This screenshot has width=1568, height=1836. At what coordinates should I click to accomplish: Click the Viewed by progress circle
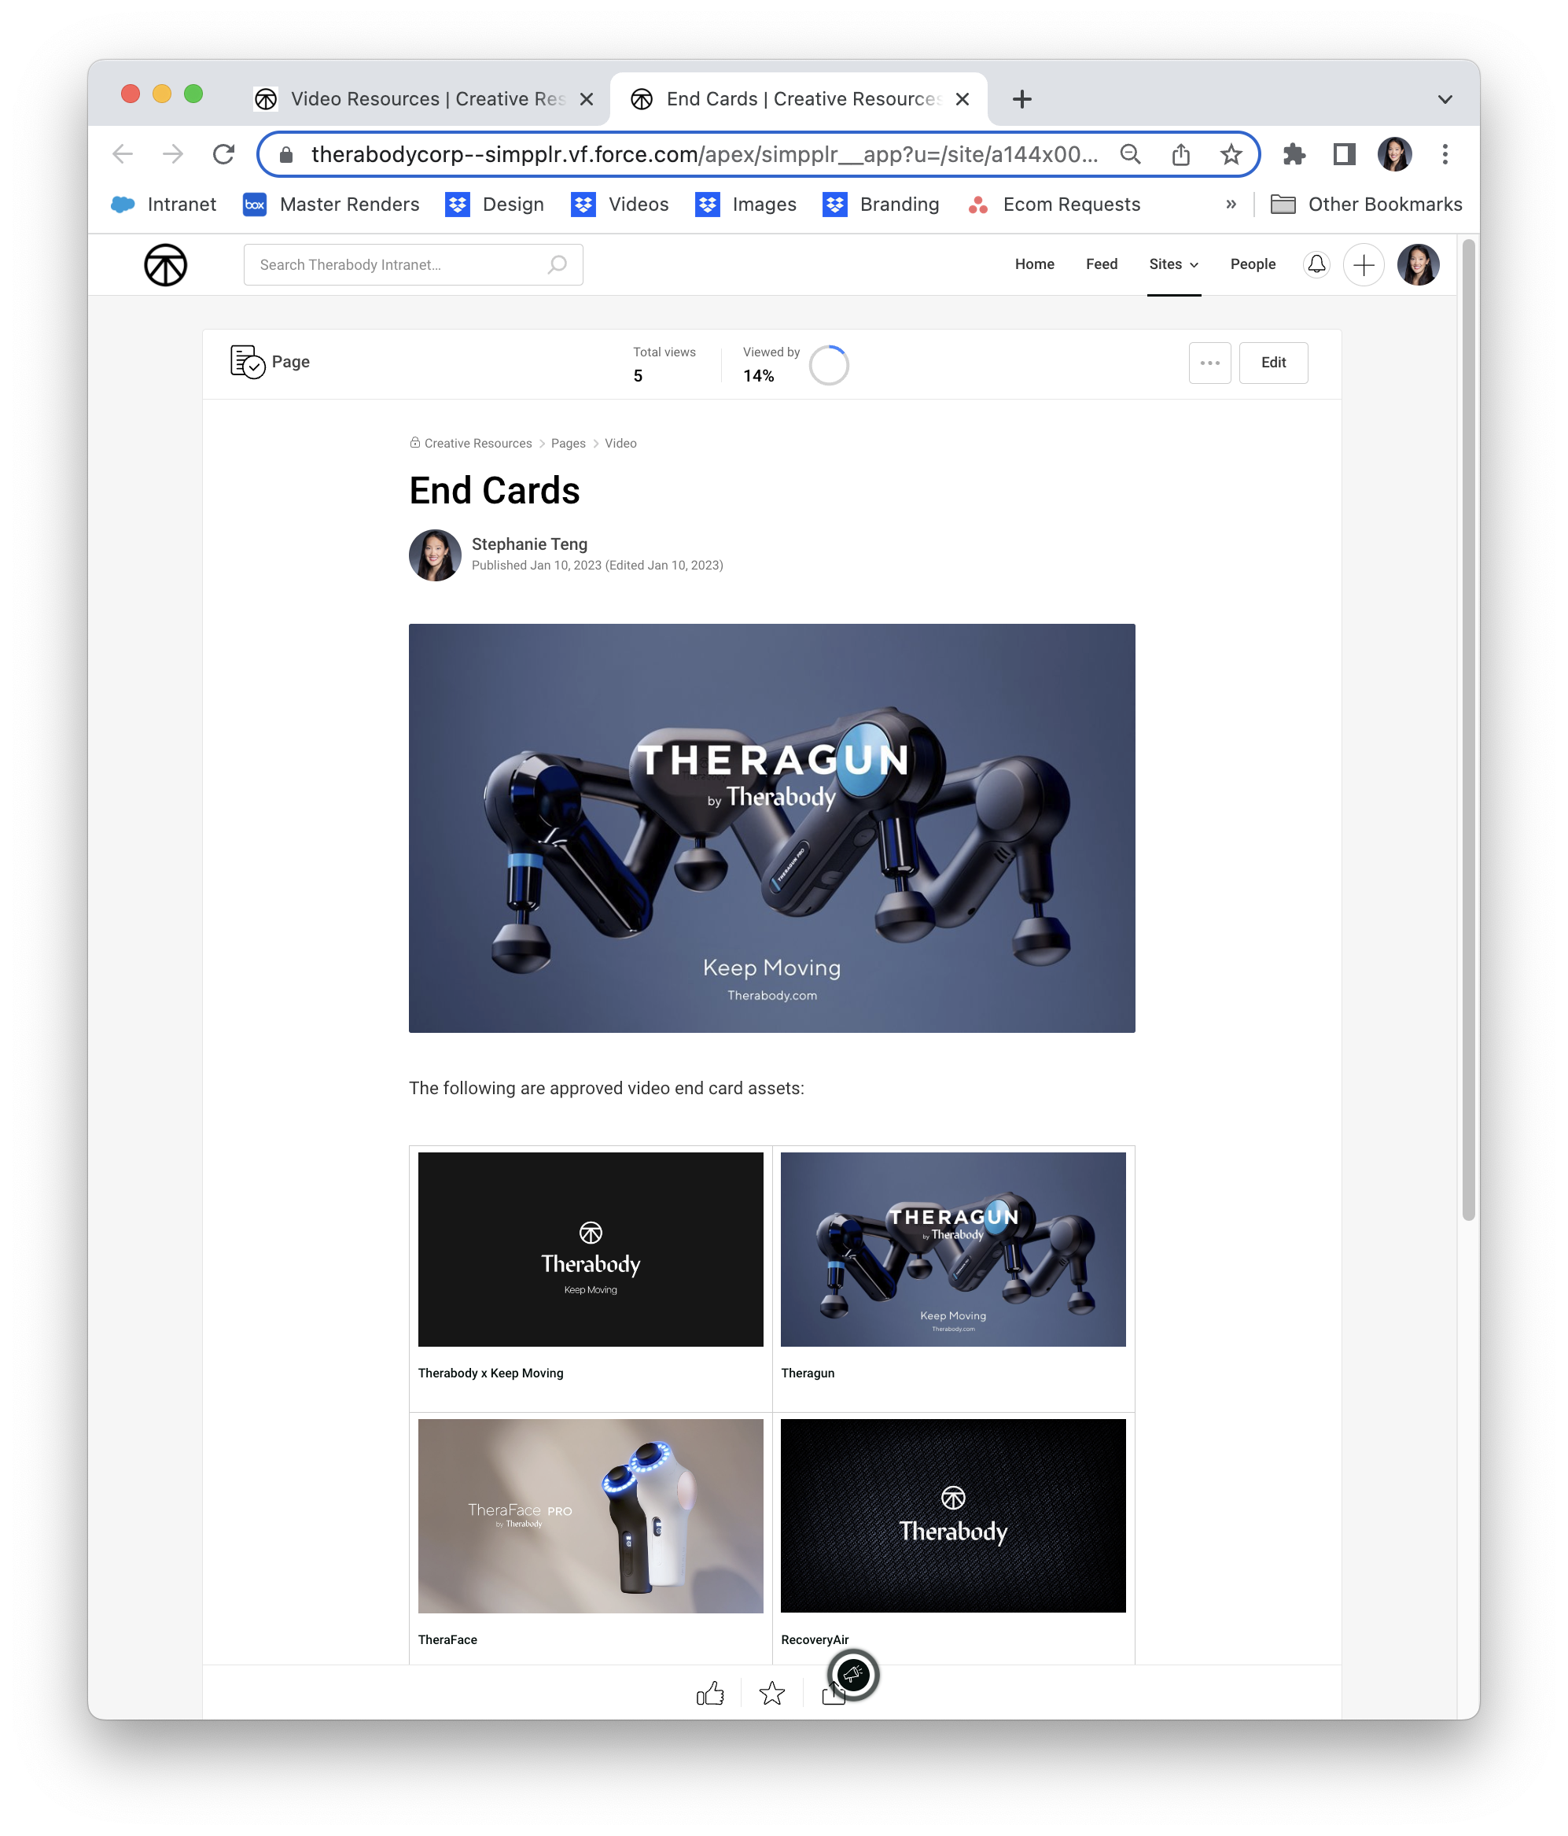[829, 364]
